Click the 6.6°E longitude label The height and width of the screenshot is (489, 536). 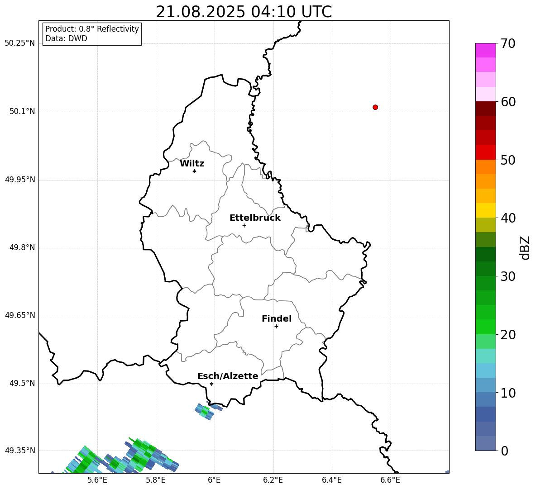pos(390,480)
